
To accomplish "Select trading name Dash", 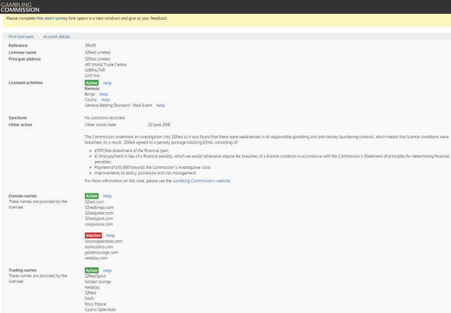I will pos(89,299).
